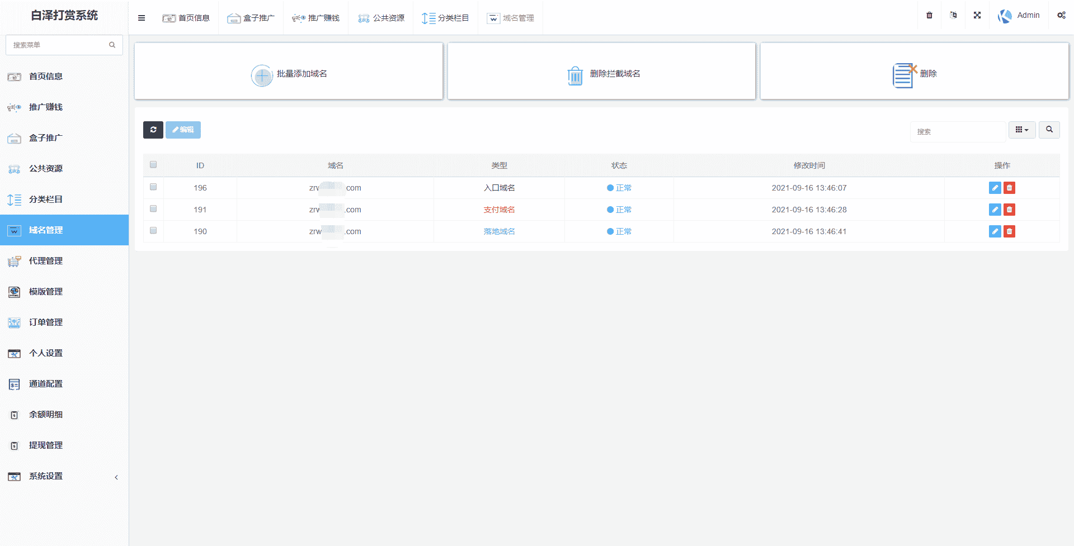Viewport: 1074px width, 546px height.
Task: Open 订单管理 in the sidebar
Action: pyautogui.click(x=46, y=322)
